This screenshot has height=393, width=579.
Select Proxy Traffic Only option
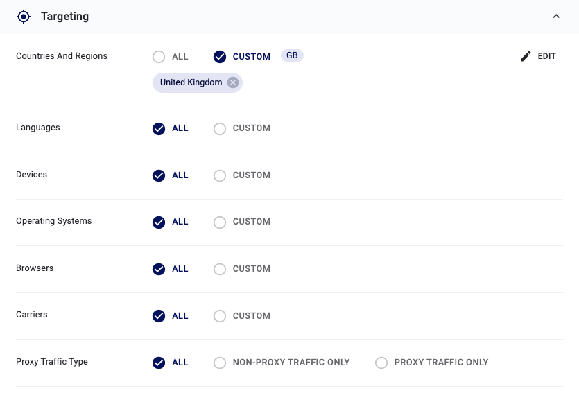[381, 363]
